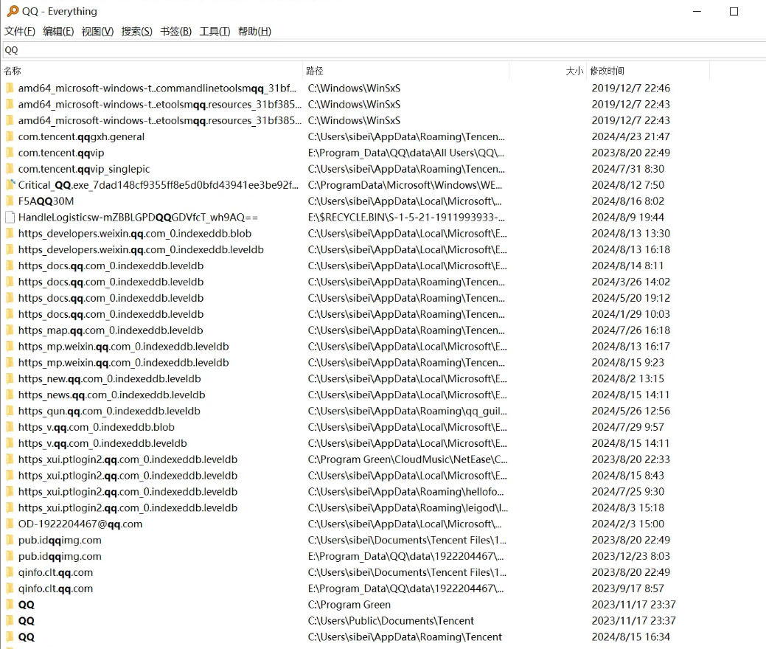Image resolution: width=766 pixels, height=649 pixels.
Task: Click the folder icon for https_qun.qq.com_0.indexeddb.leveldb
Action: tap(10, 412)
